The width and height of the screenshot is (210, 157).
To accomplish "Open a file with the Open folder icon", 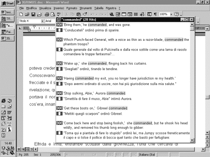I will 27,14.
